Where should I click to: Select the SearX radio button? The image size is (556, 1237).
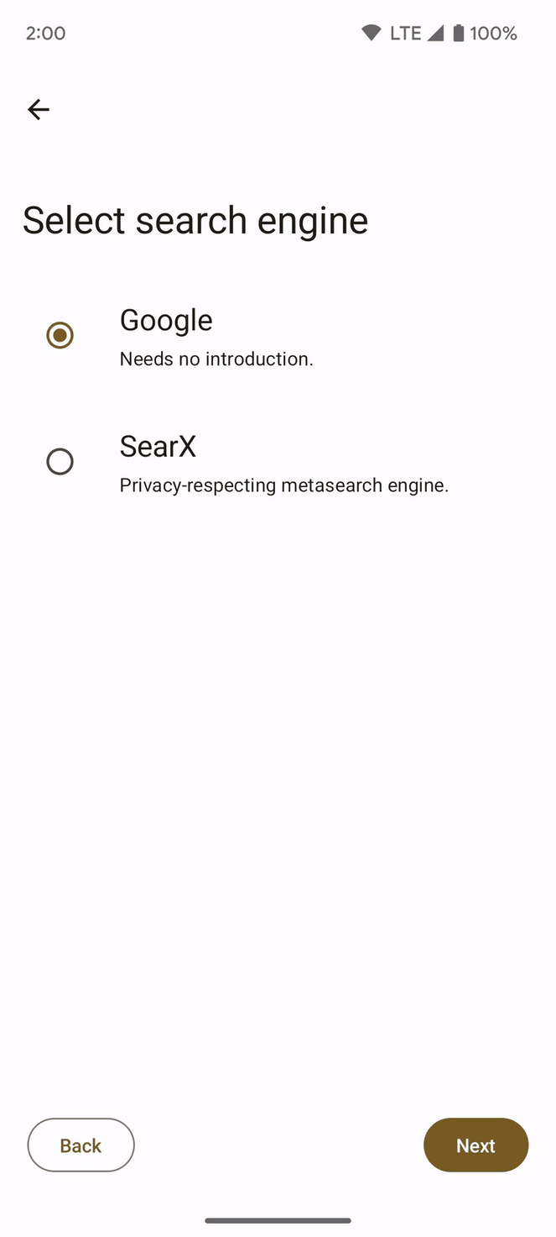[x=60, y=461]
